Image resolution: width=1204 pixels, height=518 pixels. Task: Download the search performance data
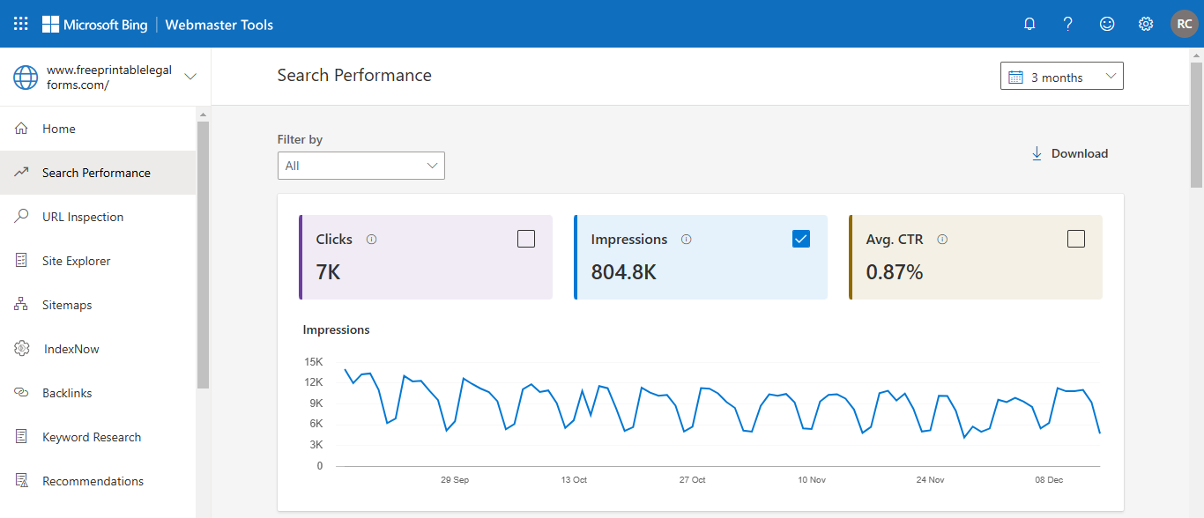(x=1069, y=153)
